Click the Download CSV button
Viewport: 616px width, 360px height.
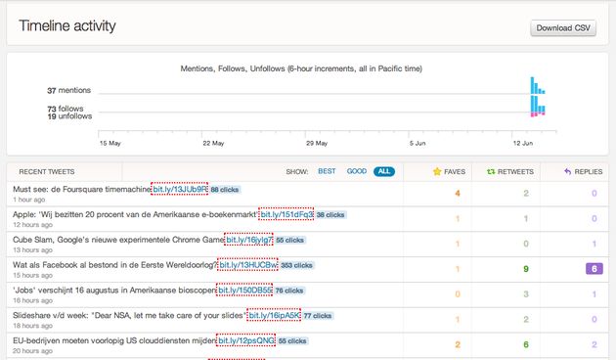(563, 28)
